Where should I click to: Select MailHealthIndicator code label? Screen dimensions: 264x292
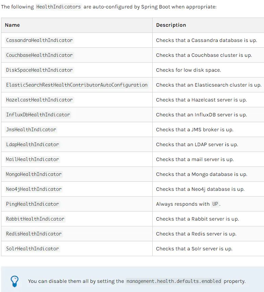tap(32, 159)
